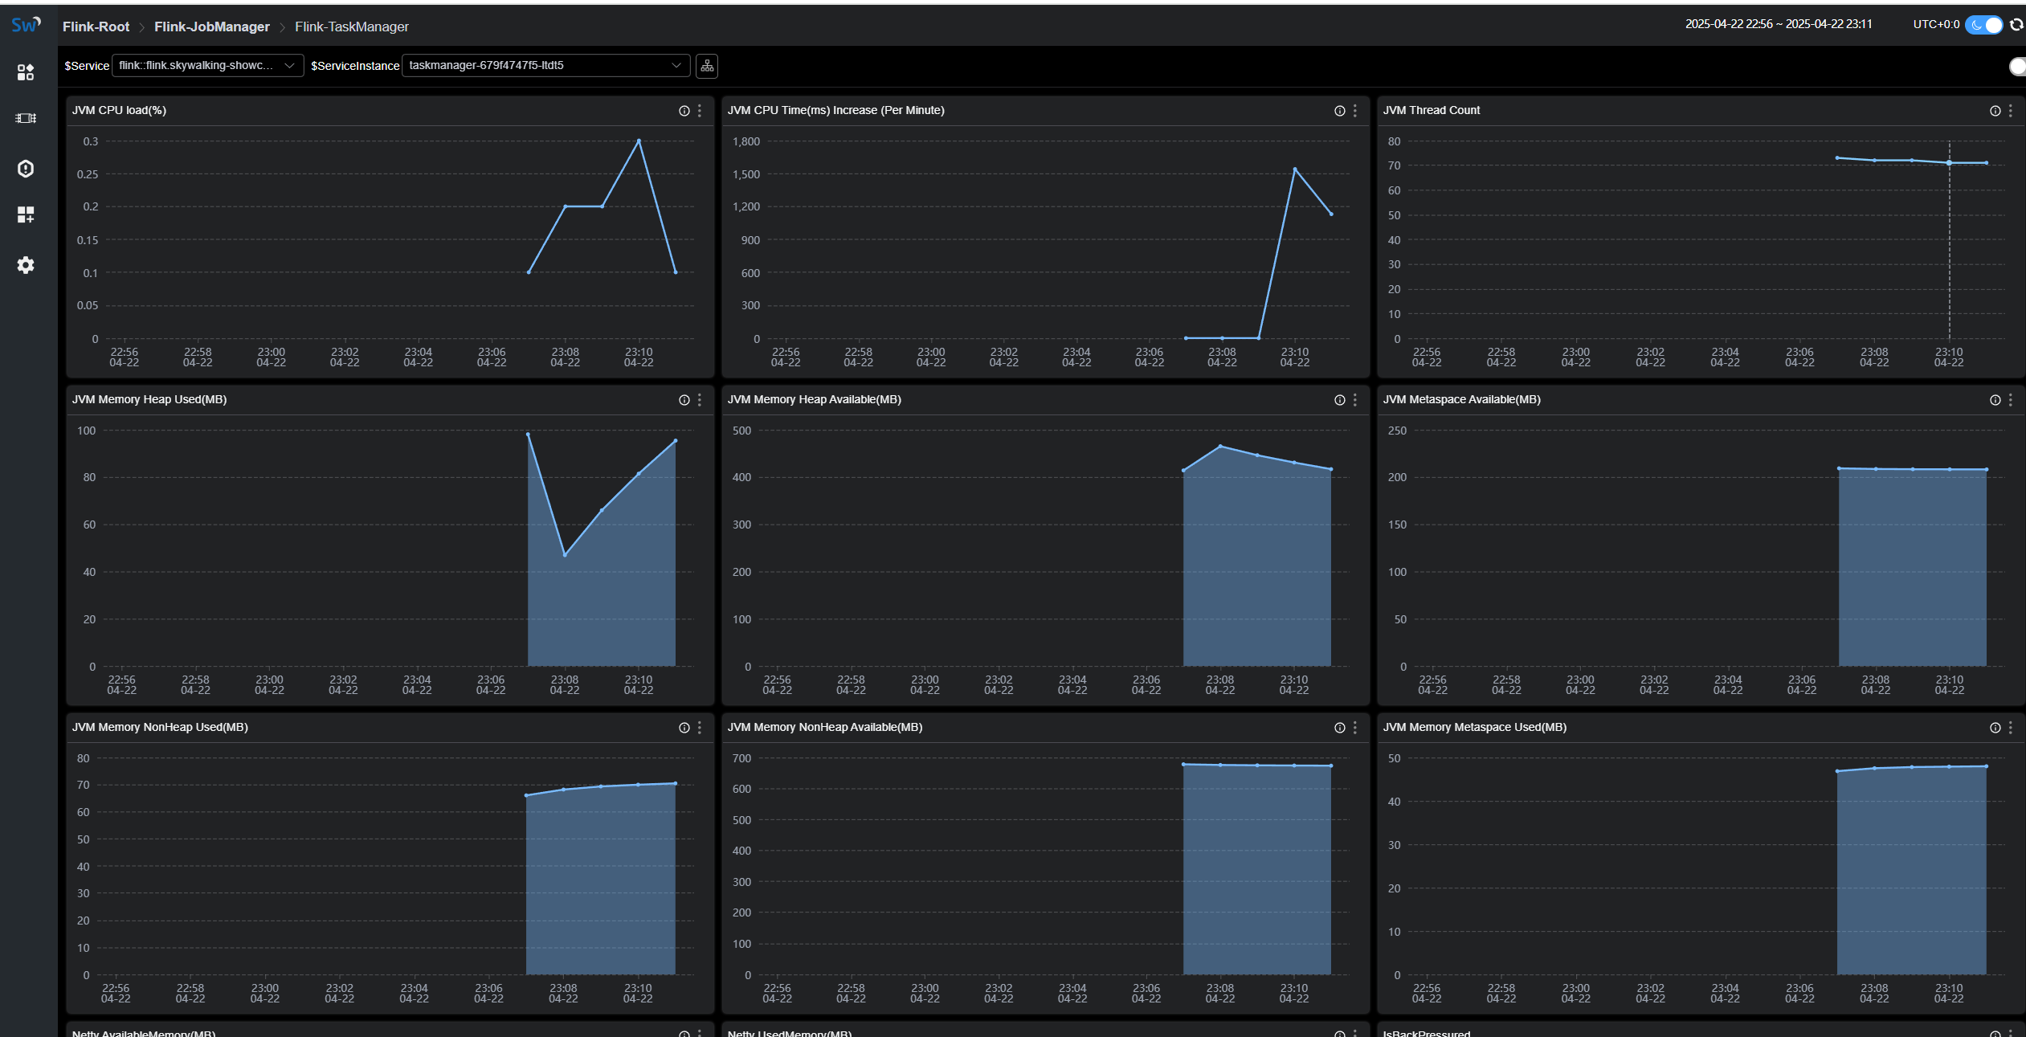This screenshot has width=2026, height=1037.
Task: Expand the $ServiceInstance taskmanager dropdown
Action: [x=545, y=66]
